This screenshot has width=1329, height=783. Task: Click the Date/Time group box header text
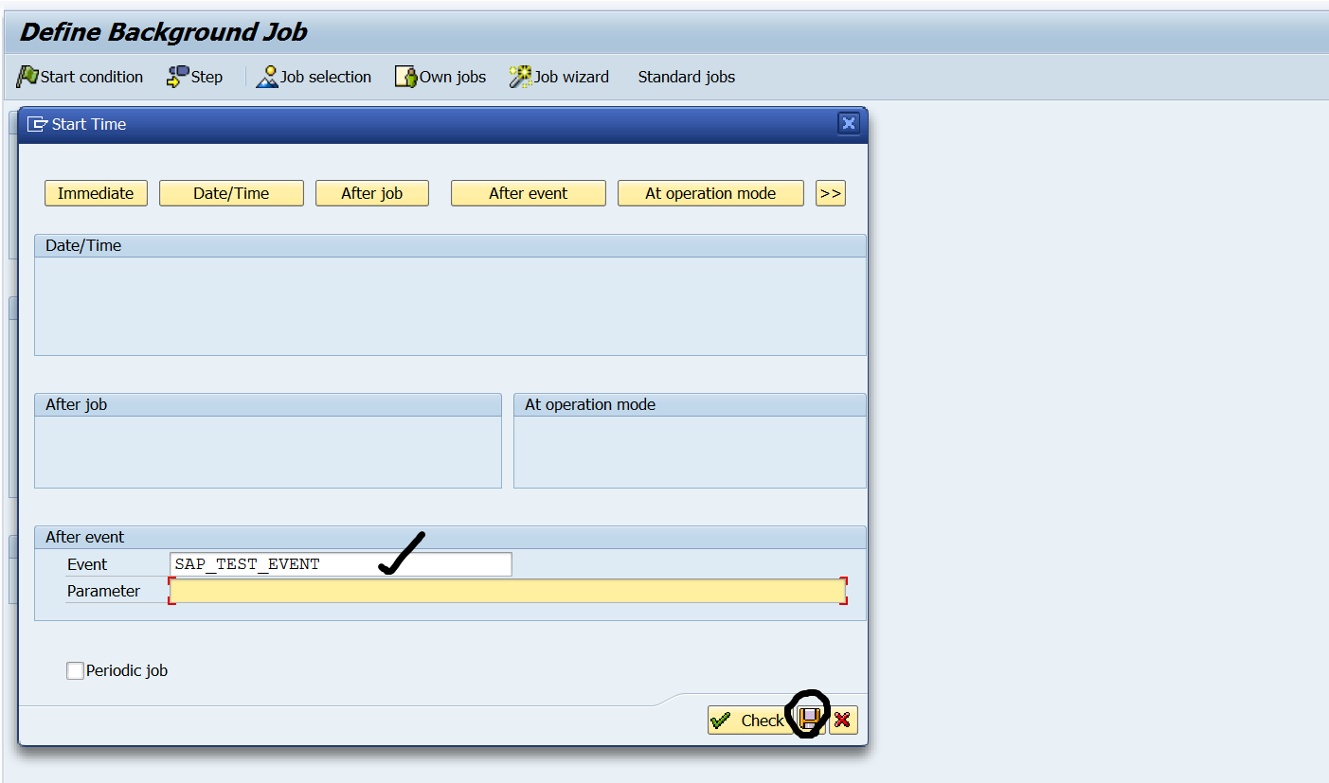(x=83, y=245)
